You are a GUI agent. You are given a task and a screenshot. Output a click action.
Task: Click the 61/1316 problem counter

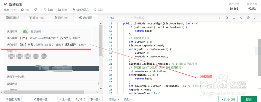80,99
